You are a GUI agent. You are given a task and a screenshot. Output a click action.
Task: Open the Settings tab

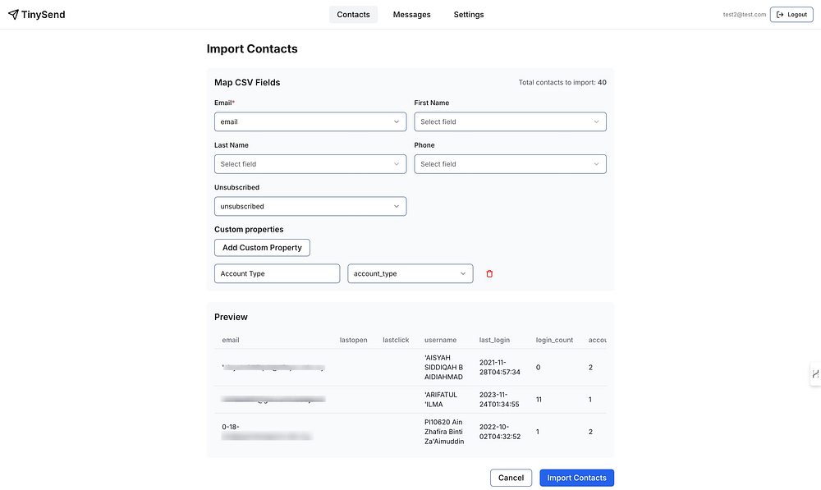pyautogui.click(x=469, y=15)
